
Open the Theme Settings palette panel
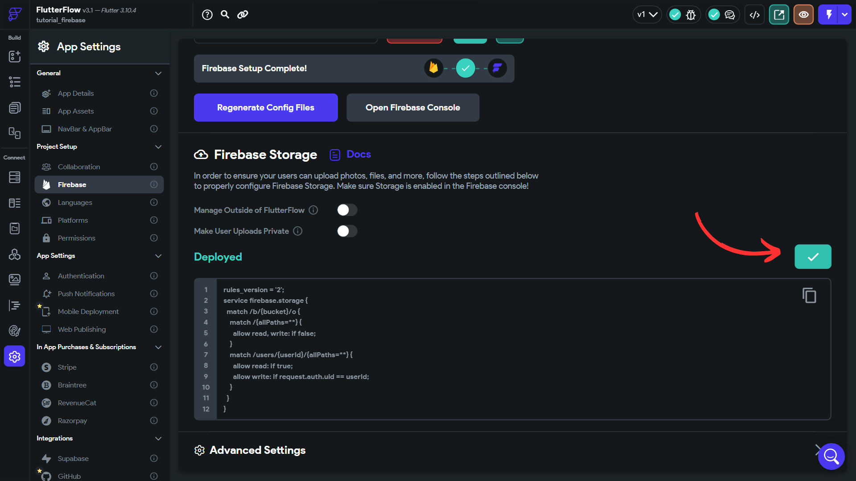(14, 331)
